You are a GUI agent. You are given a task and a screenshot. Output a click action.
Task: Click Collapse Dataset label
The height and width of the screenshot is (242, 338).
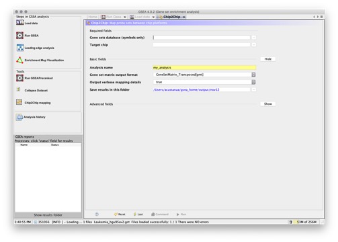(36, 90)
